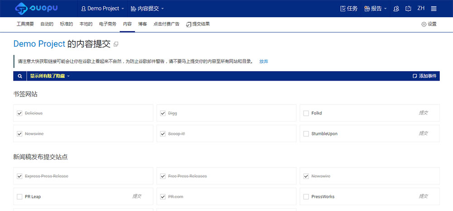This screenshot has height=211, width=453.
Task: Switch to 标准的 tab
Action: click(x=67, y=24)
